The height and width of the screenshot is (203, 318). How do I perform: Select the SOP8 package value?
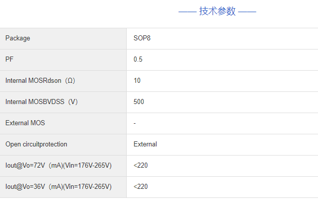(x=142, y=38)
